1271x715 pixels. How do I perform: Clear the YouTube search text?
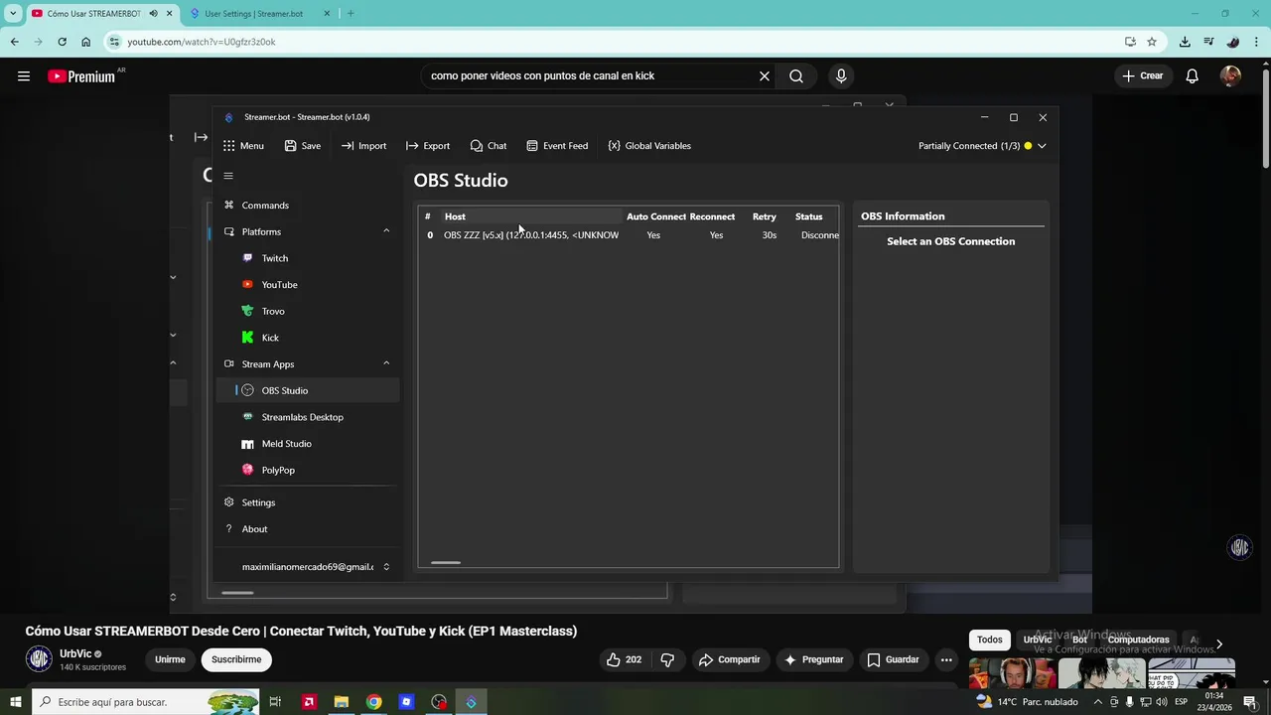pyautogui.click(x=765, y=75)
